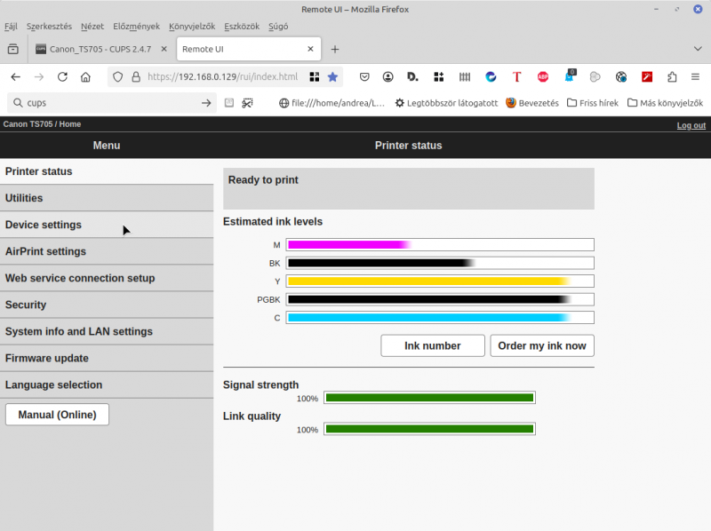Open System info and LAN settings
This screenshot has height=531, width=711.
(x=107, y=331)
